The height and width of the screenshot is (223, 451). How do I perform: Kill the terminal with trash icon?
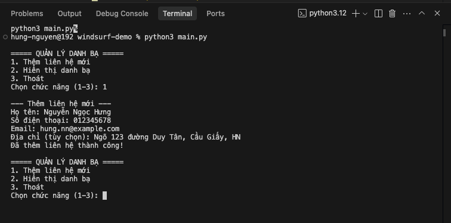[392, 14]
